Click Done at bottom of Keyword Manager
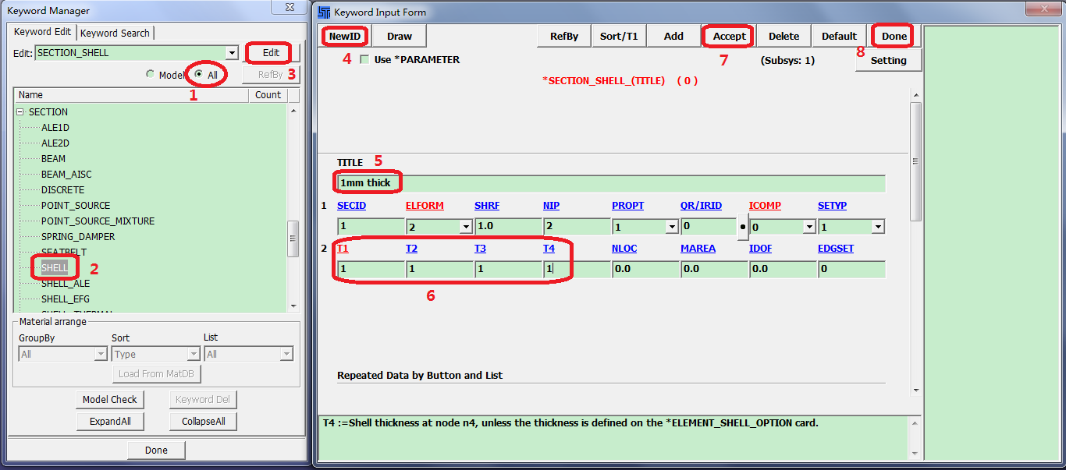The width and height of the screenshot is (1066, 470). 156,450
